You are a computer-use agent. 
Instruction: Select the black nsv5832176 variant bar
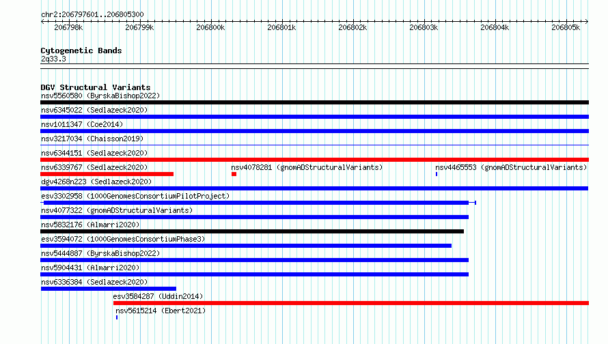pos(252,231)
